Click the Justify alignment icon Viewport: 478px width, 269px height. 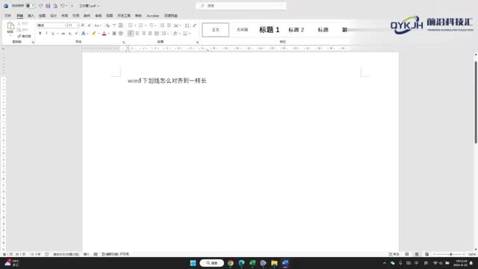coord(150,33)
